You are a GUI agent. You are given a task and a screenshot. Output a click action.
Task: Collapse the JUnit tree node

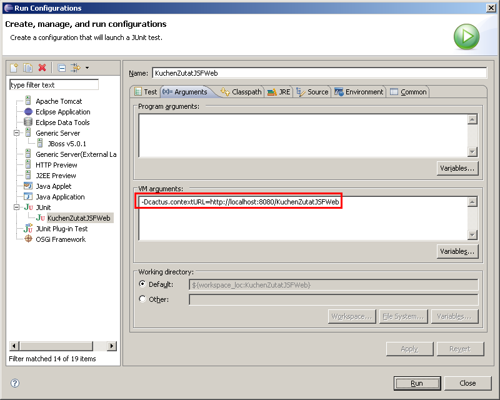coord(17,207)
